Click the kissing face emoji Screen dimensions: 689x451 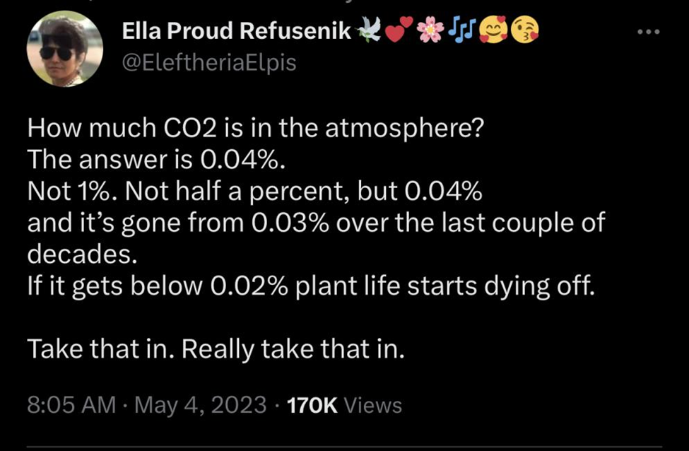[x=524, y=30]
